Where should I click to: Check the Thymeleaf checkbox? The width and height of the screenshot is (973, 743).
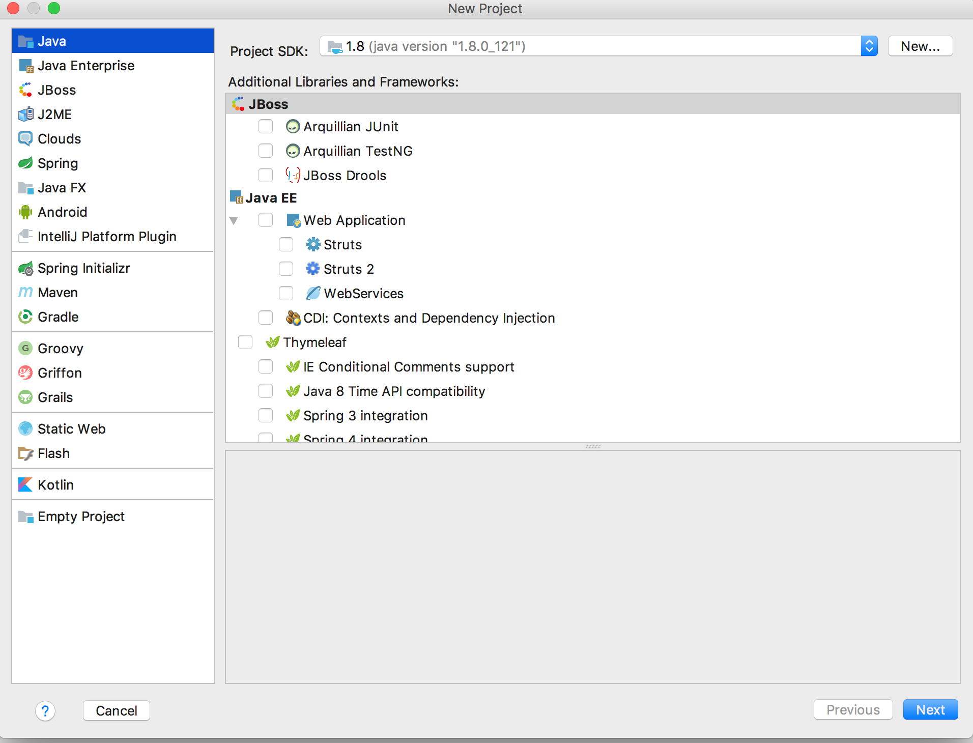(x=245, y=342)
